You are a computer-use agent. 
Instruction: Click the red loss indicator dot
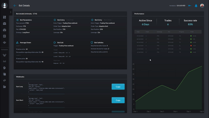point(191,46)
